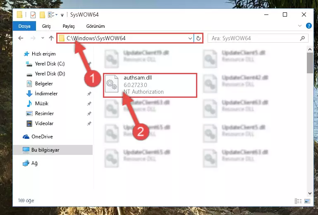
Task: Click the Resimler picture icon in sidebar
Action: click(x=29, y=114)
